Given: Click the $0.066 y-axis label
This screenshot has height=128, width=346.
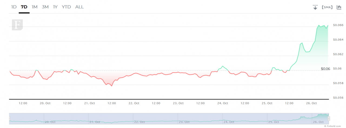Looking at the screenshot, I should click(x=338, y=25).
